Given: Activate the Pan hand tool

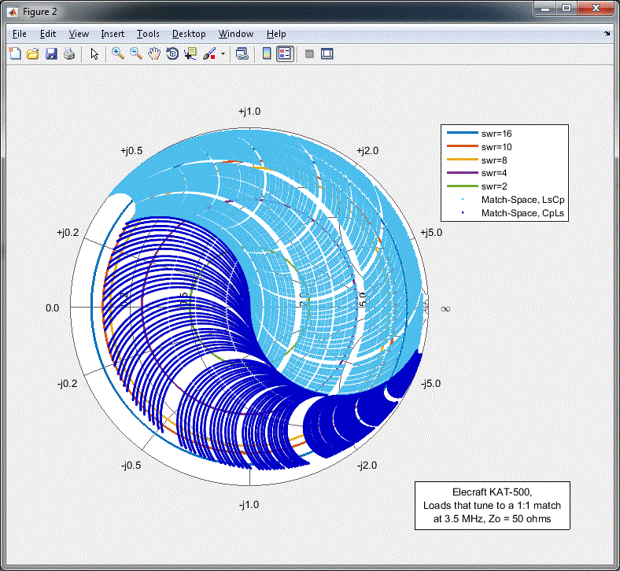Looking at the screenshot, I should tap(154, 54).
